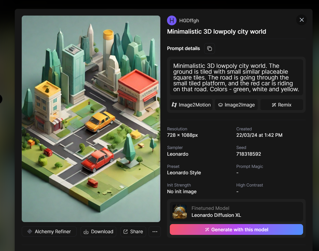
Task: Click the Leonardo Style preset value
Action: coord(184,173)
